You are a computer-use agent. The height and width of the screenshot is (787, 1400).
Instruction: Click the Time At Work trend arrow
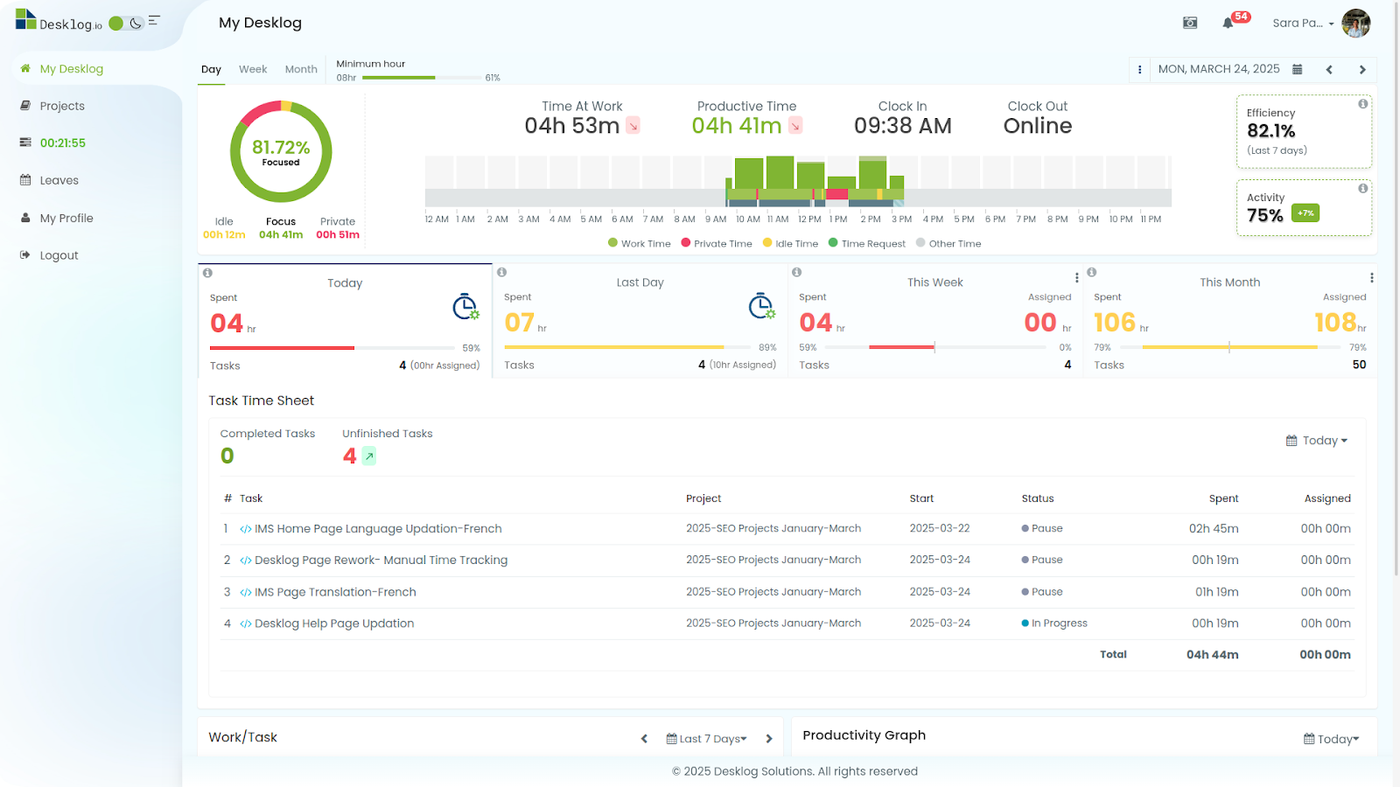tap(633, 126)
